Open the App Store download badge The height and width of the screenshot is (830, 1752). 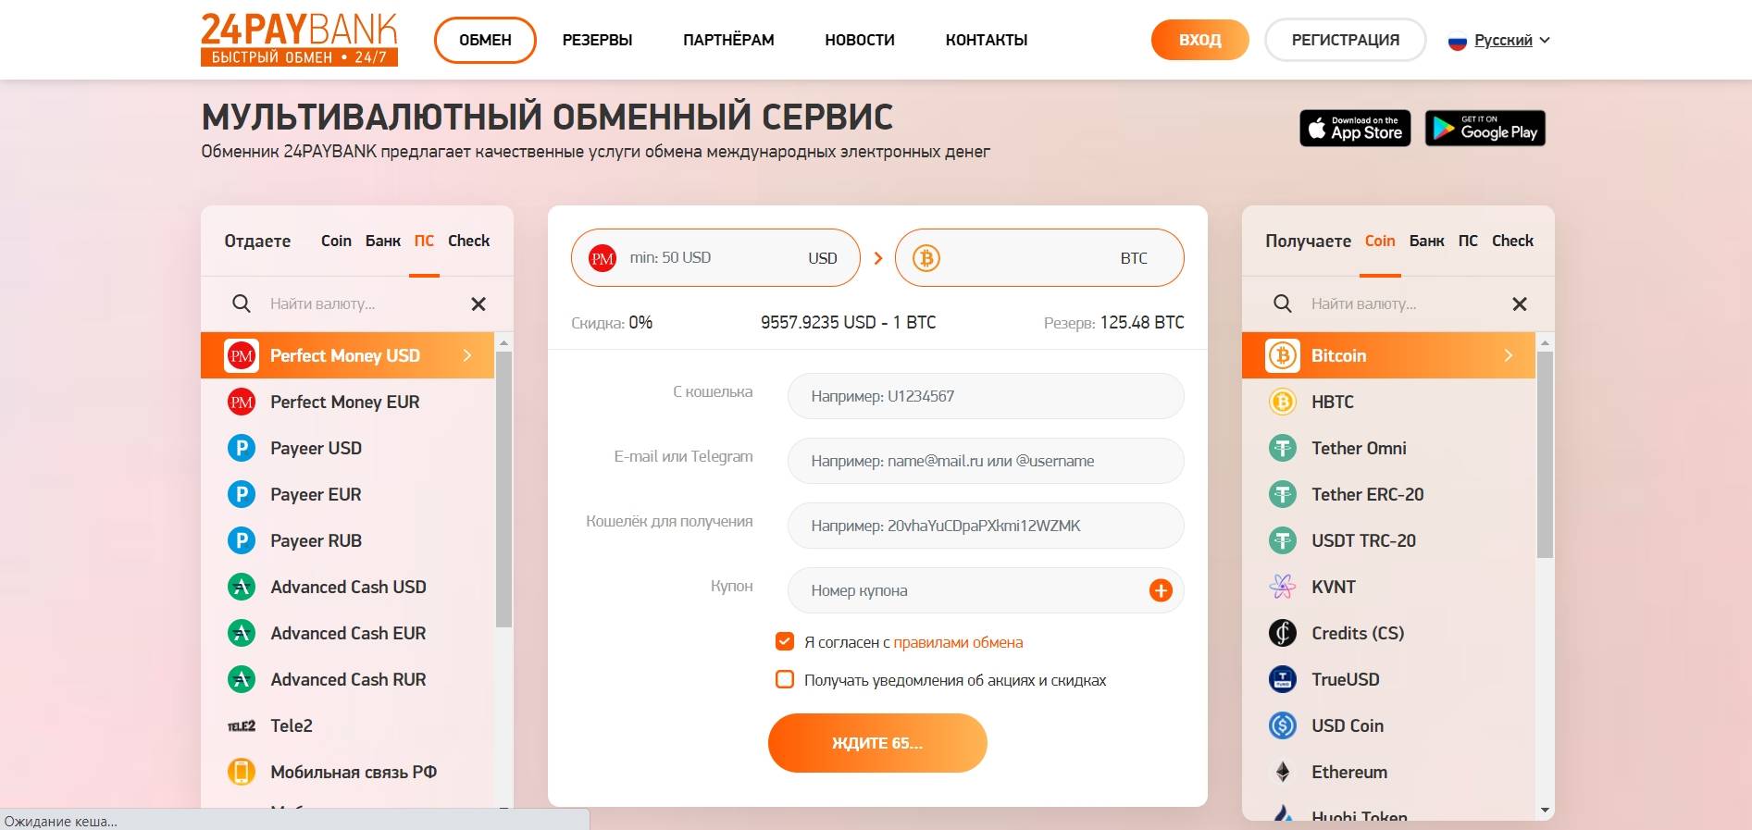click(x=1355, y=129)
